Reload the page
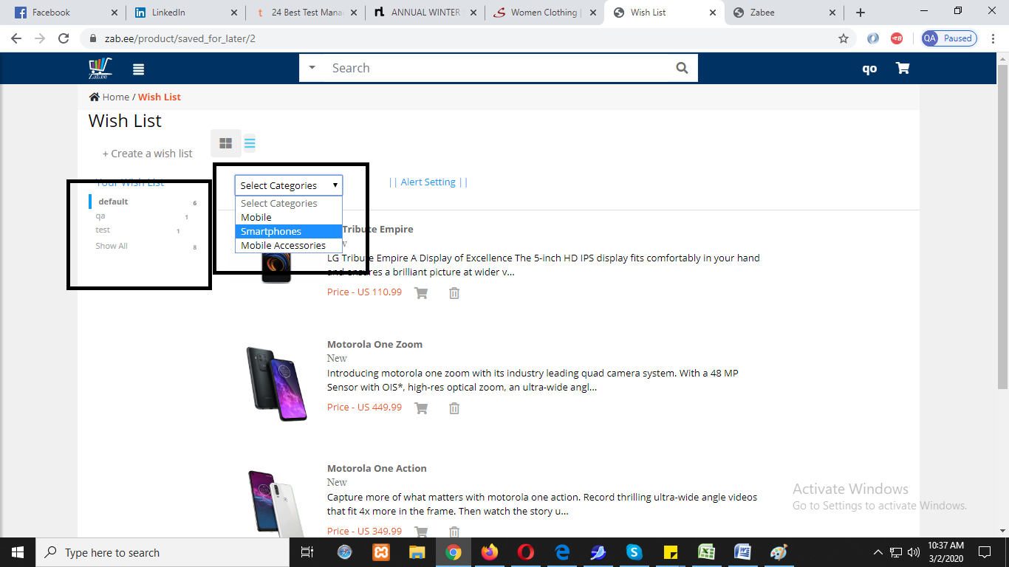The height and width of the screenshot is (567, 1009). click(x=64, y=38)
